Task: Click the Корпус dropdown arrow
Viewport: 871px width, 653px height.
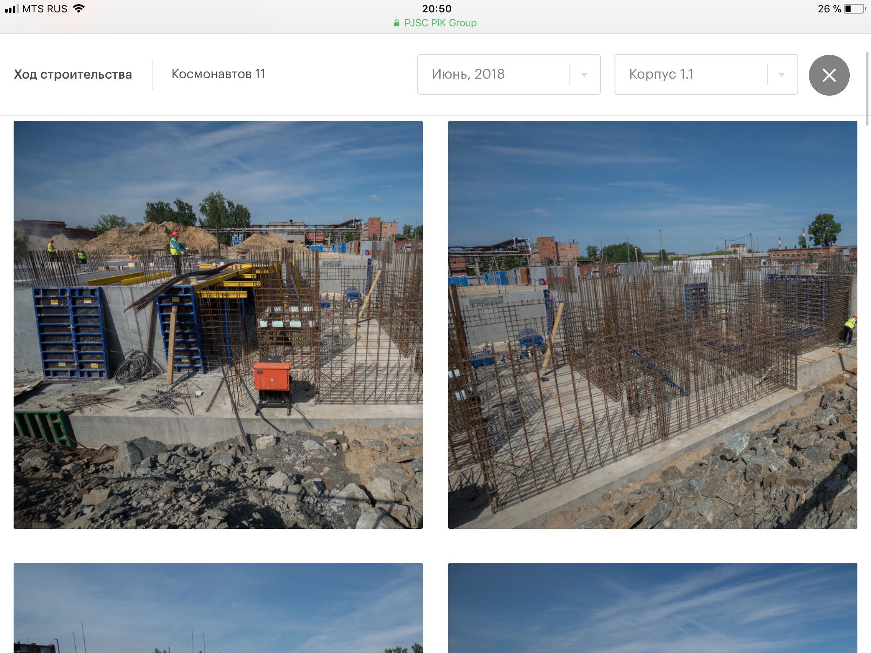Action: (x=781, y=75)
